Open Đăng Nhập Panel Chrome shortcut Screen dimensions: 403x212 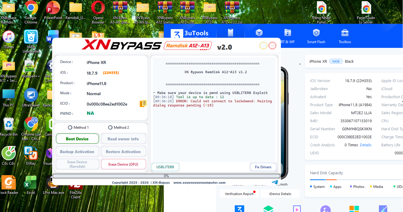pyautogui.click(x=321, y=12)
